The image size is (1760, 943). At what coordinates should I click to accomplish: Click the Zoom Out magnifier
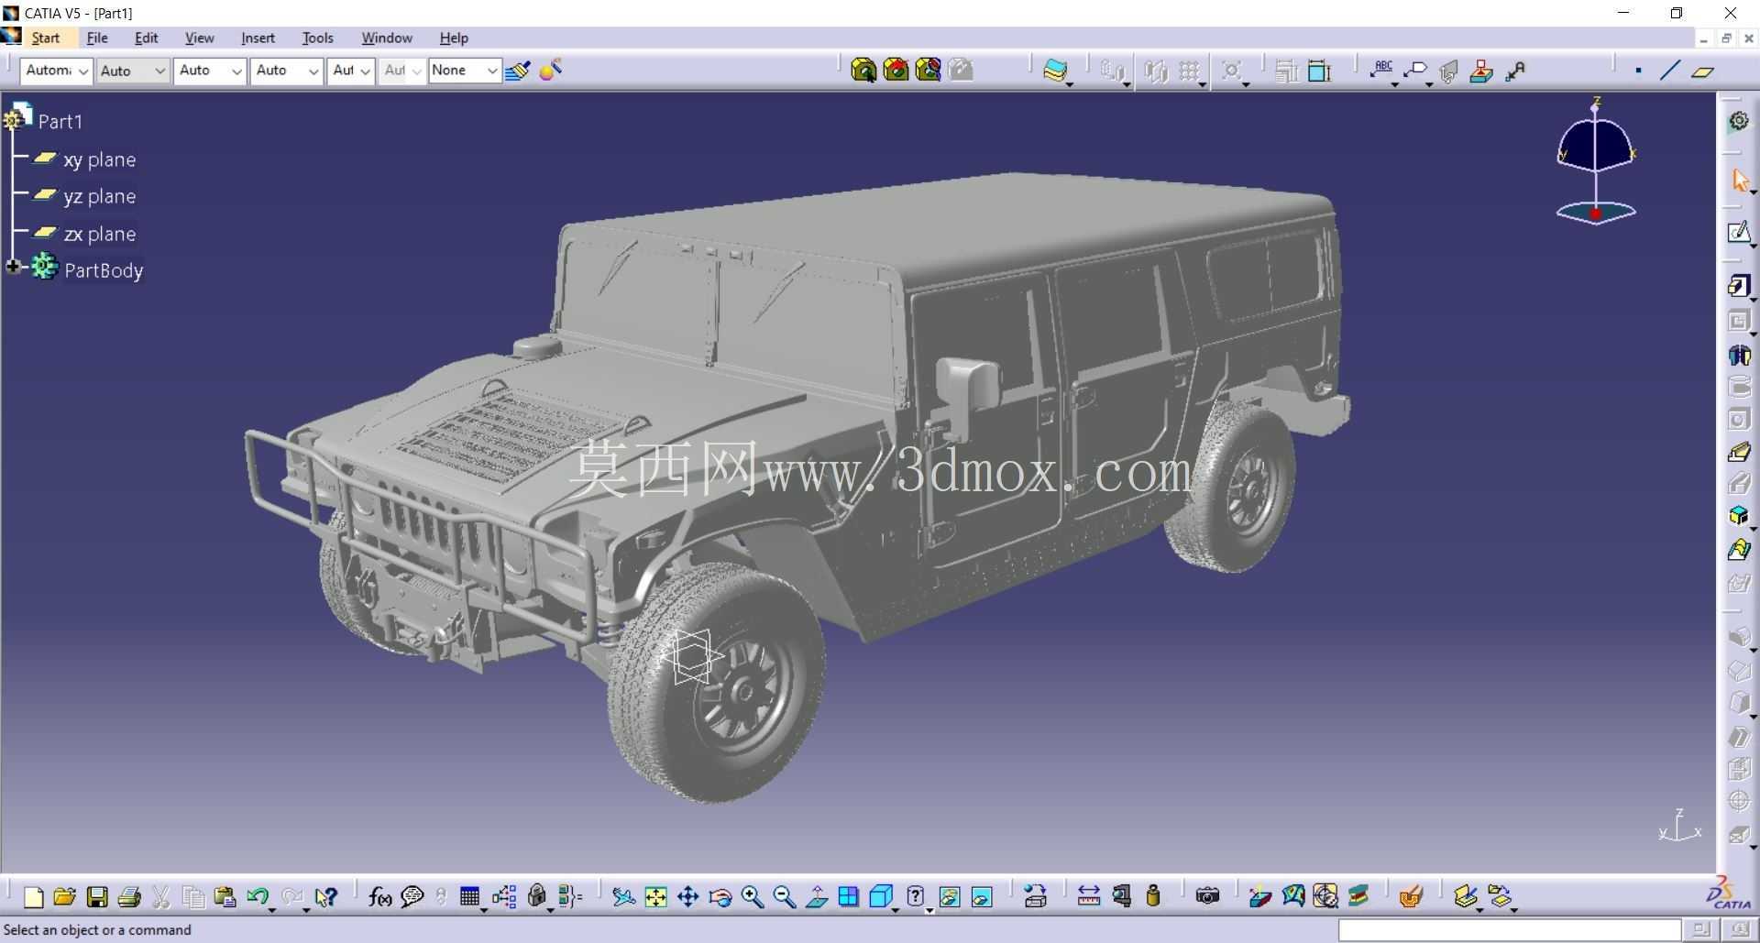point(784,896)
